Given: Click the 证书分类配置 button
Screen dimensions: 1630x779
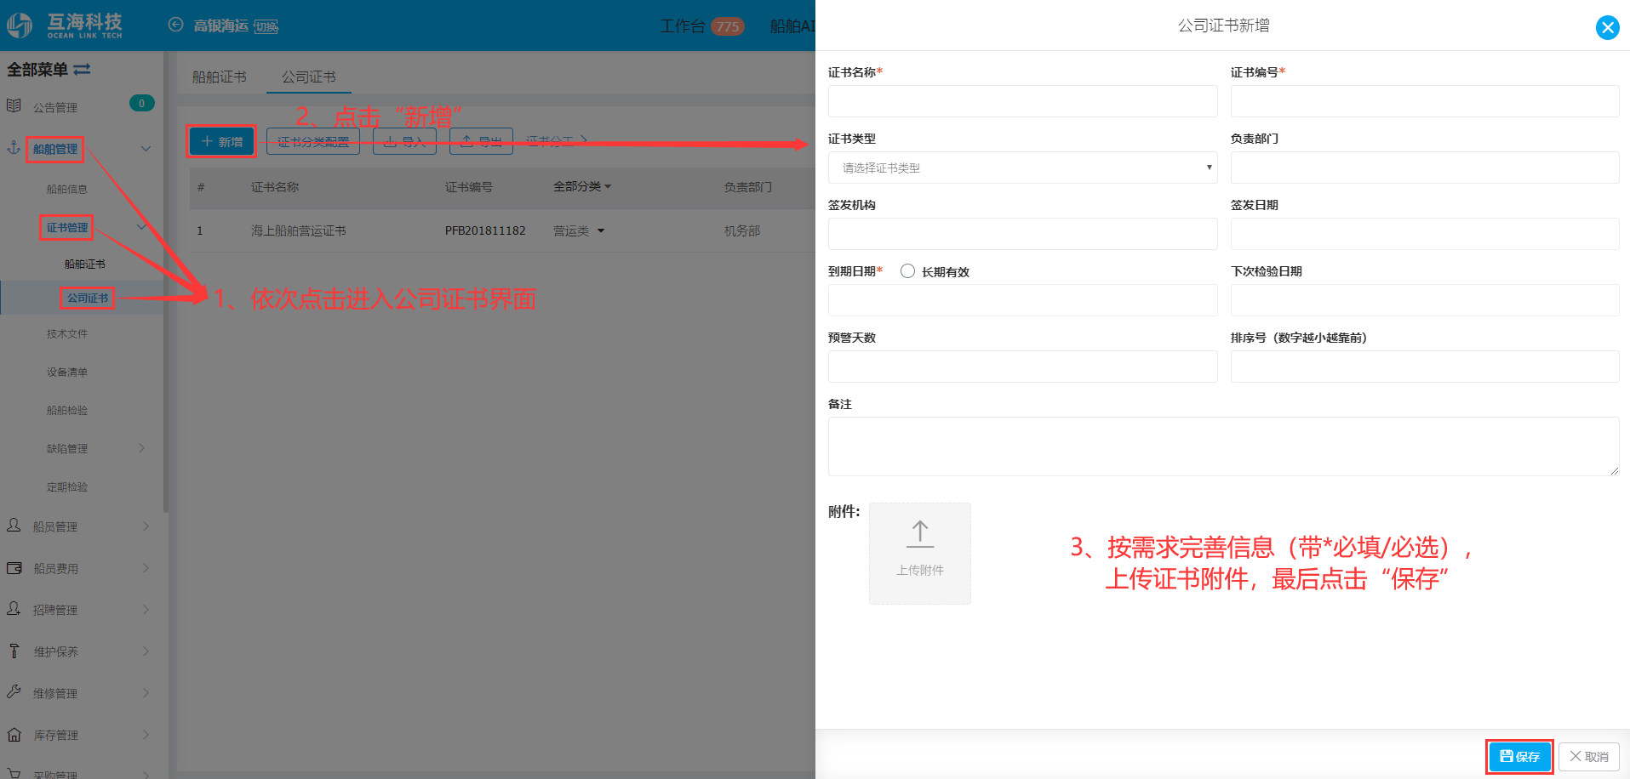Looking at the screenshot, I should 313,141.
